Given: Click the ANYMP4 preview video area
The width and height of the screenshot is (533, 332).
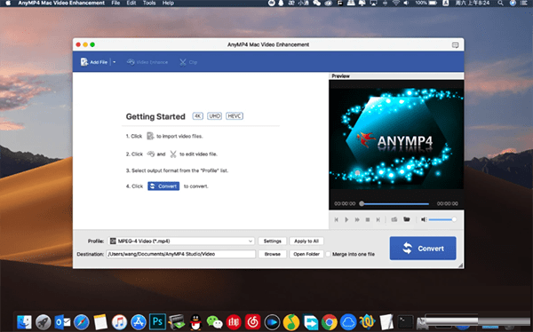Looking at the screenshot, I should click(396, 138).
